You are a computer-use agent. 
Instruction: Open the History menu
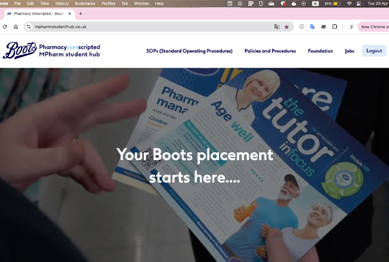[x=62, y=3]
